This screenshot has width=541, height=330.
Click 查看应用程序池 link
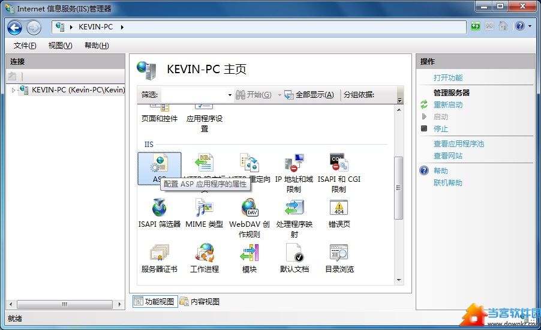click(459, 144)
